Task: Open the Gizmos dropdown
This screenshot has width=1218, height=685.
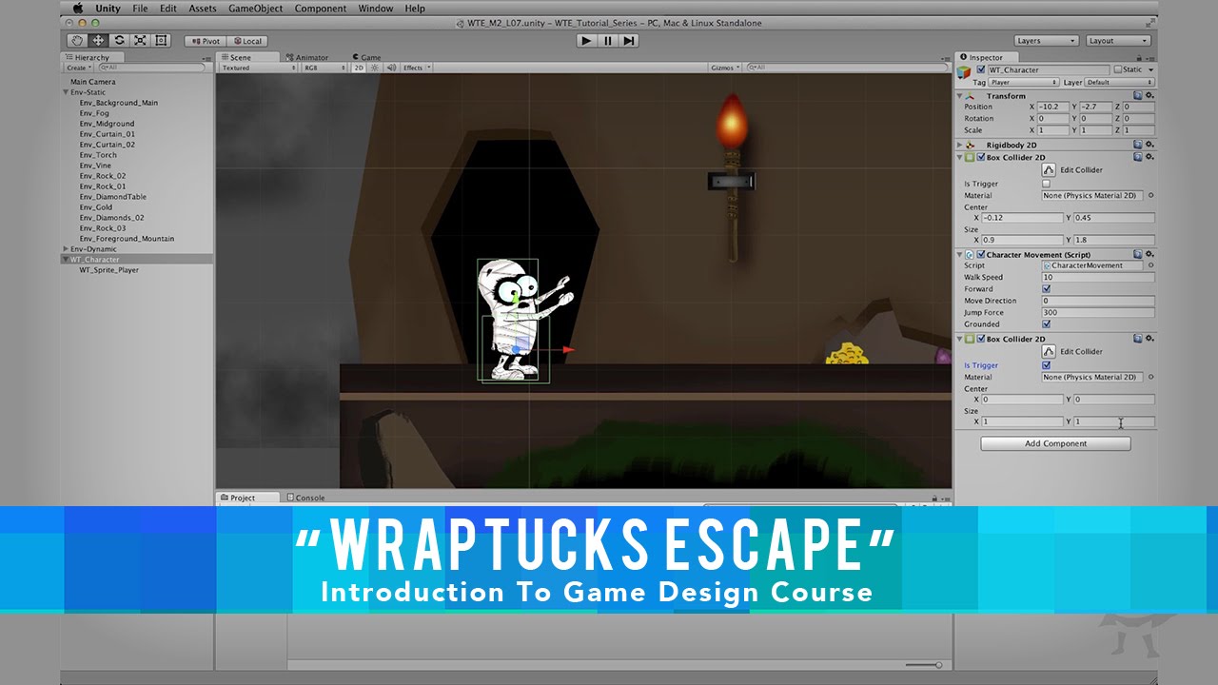Action: [725, 68]
